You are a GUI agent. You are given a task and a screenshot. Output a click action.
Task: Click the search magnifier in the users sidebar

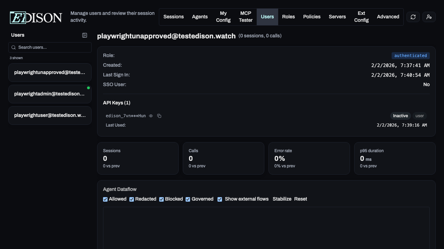coord(14,47)
